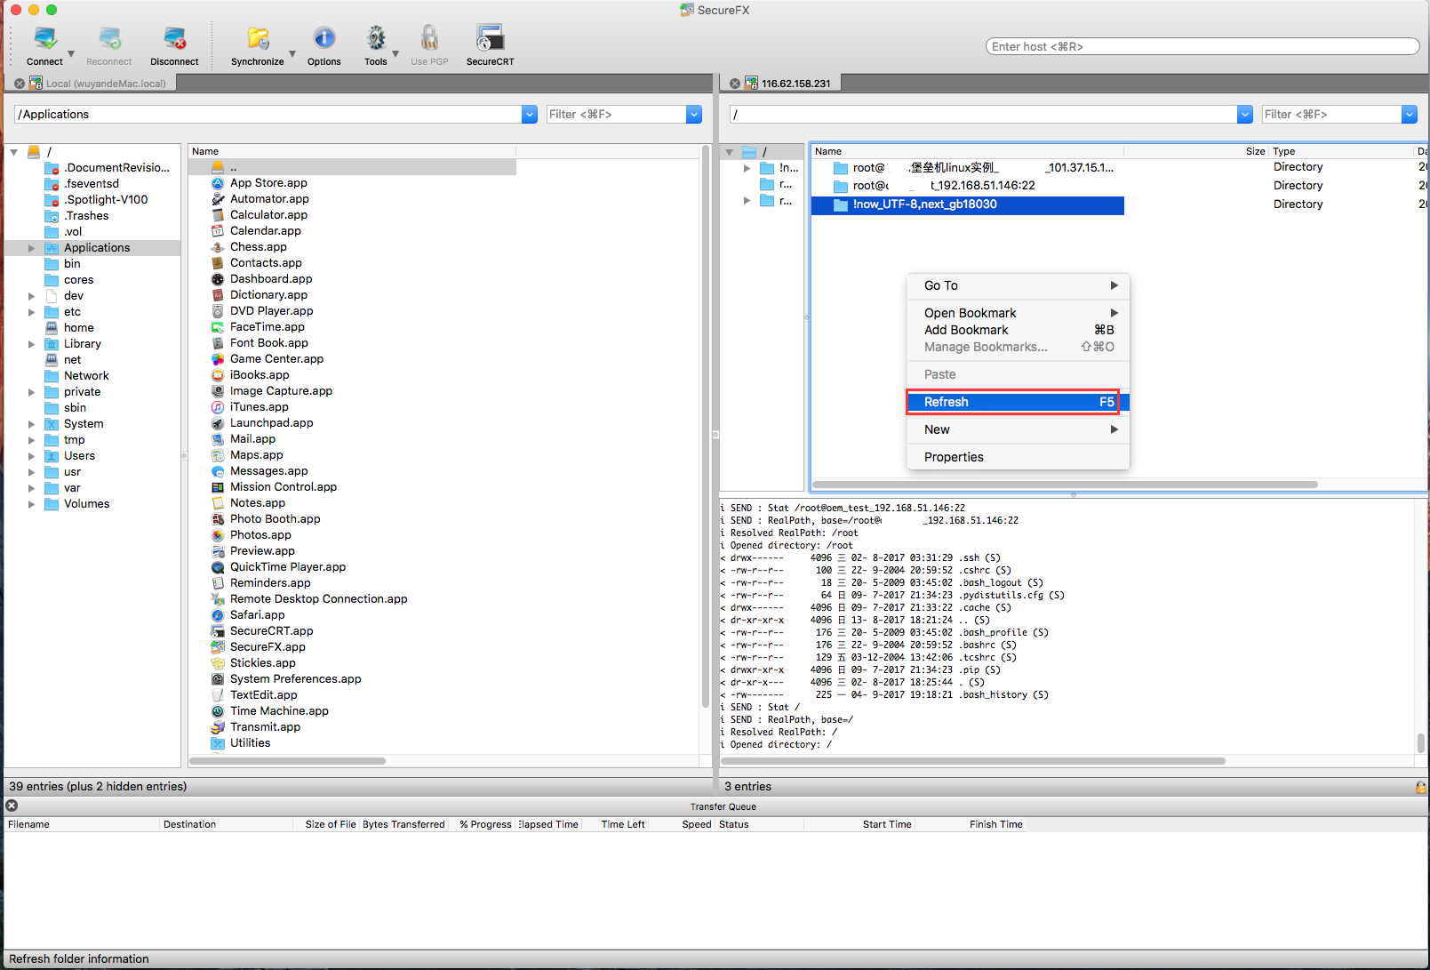Click the Disconnect toolbar icon
The image size is (1430, 970).
174,40
